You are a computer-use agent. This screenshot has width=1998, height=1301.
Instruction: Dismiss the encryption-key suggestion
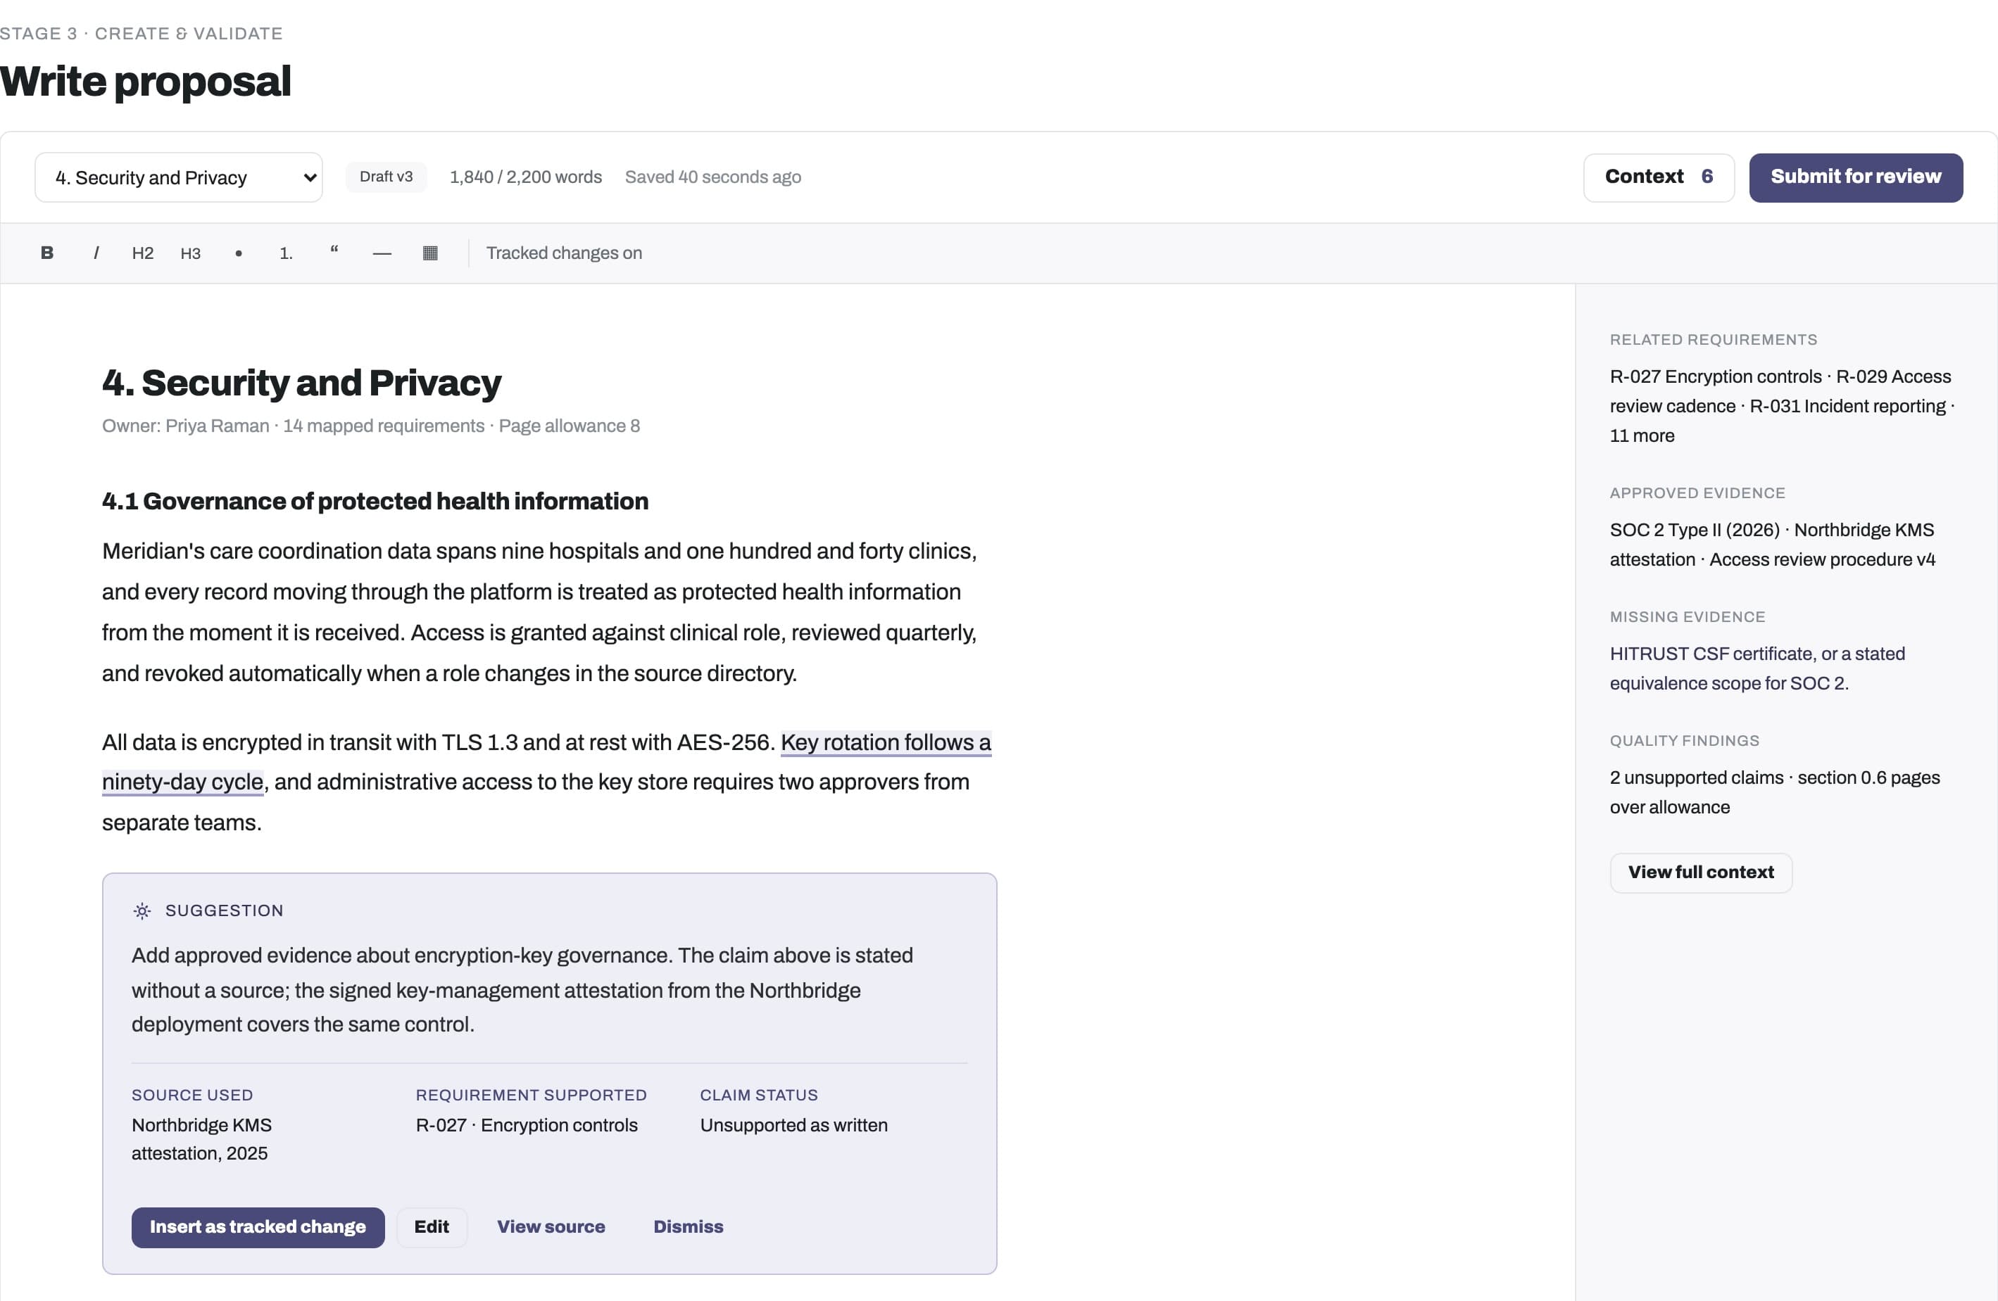click(x=689, y=1226)
